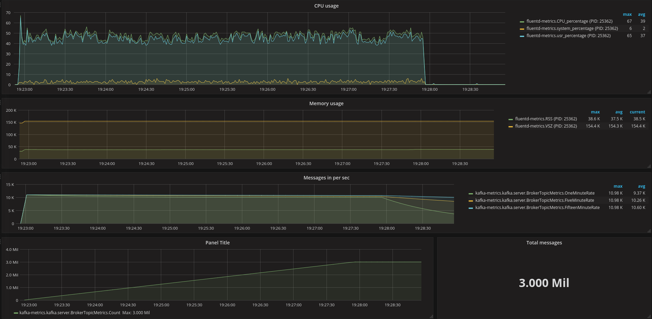Open the Panel Title graph menu

tap(217, 243)
